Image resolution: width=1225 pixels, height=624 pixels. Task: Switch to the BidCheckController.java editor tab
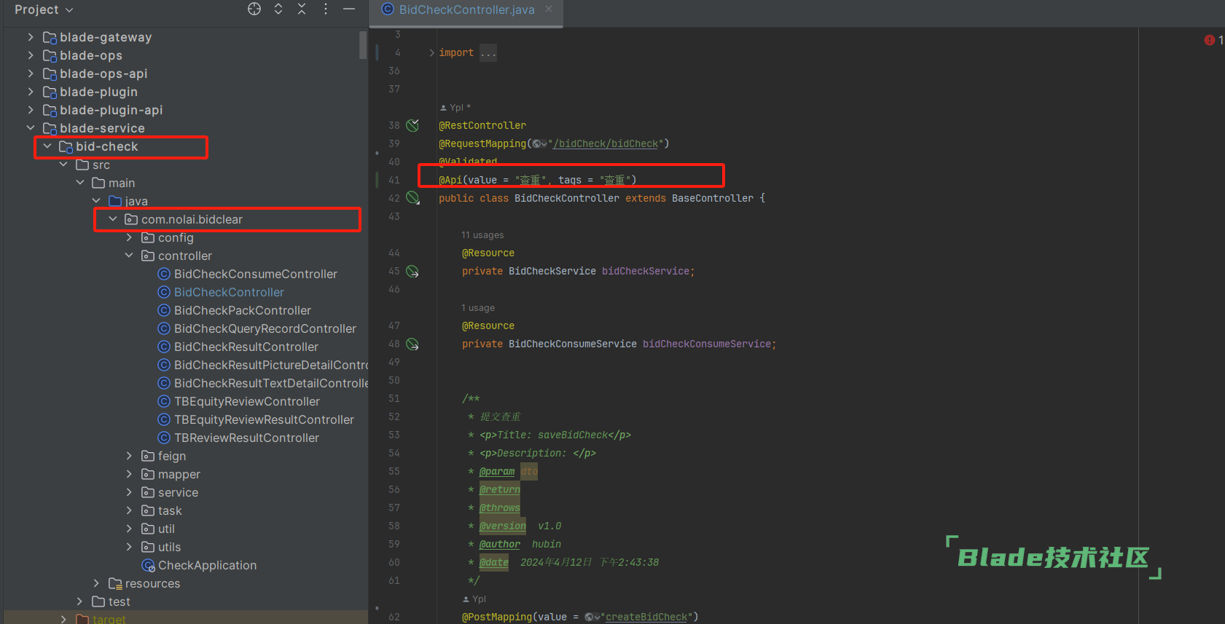click(x=466, y=9)
